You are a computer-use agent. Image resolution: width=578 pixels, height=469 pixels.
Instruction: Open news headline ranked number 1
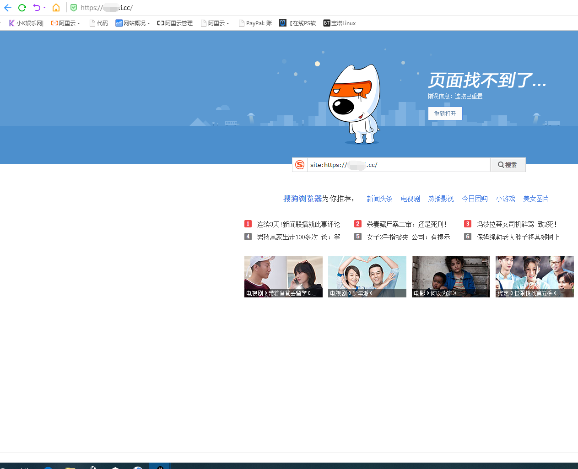[298, 224]
